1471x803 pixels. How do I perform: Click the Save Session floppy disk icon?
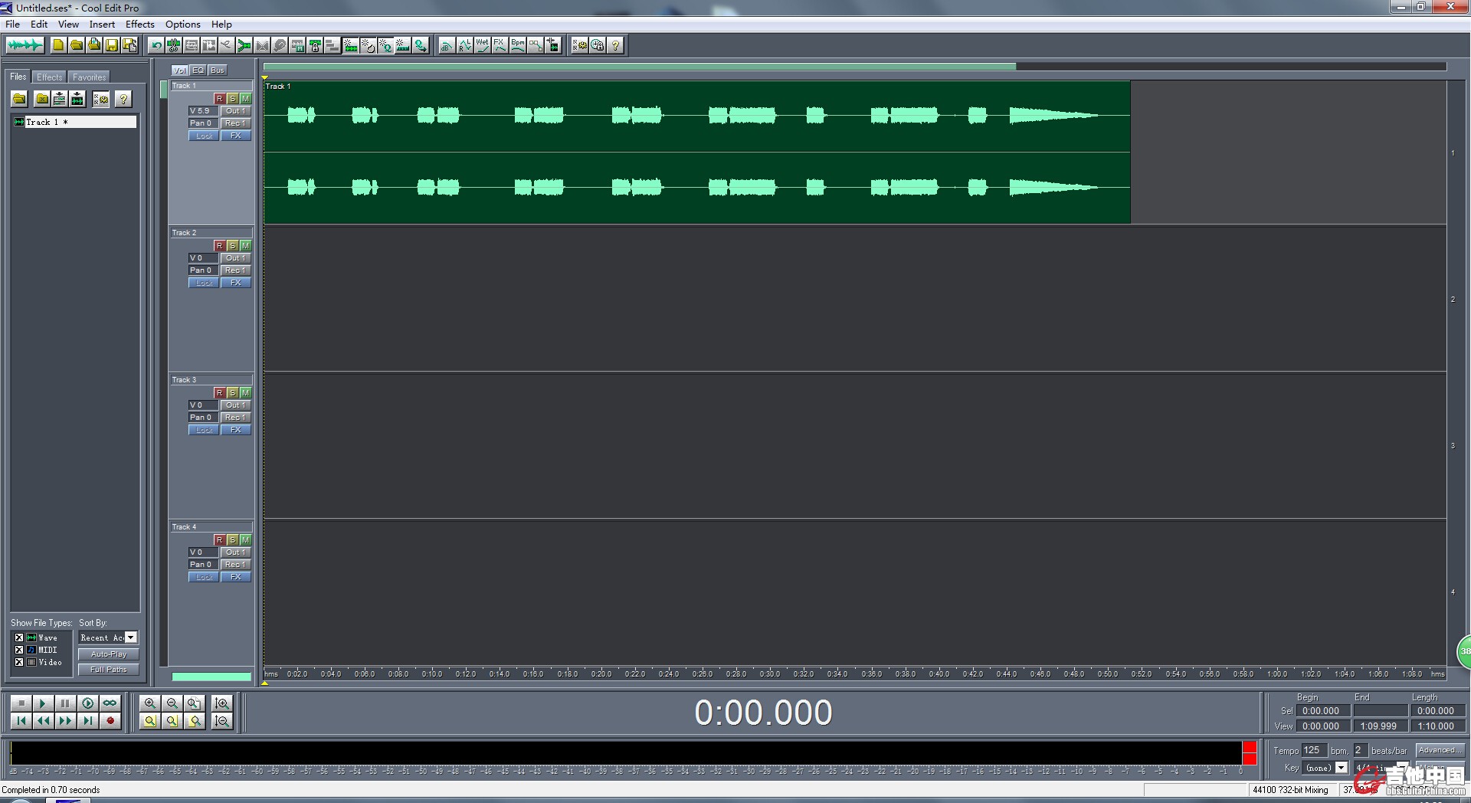112,45
